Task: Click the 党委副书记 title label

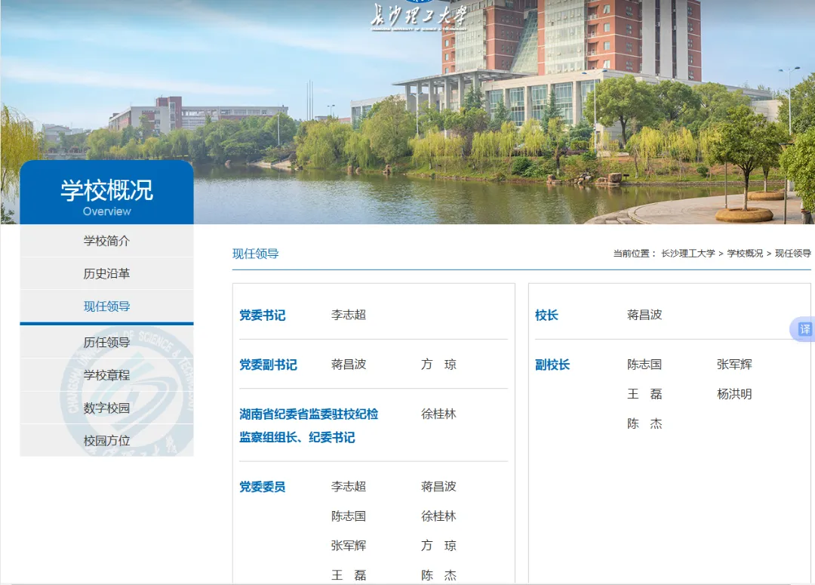Action: [268, 365]
